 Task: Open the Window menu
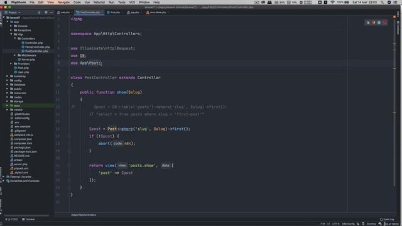pos(144,3)
